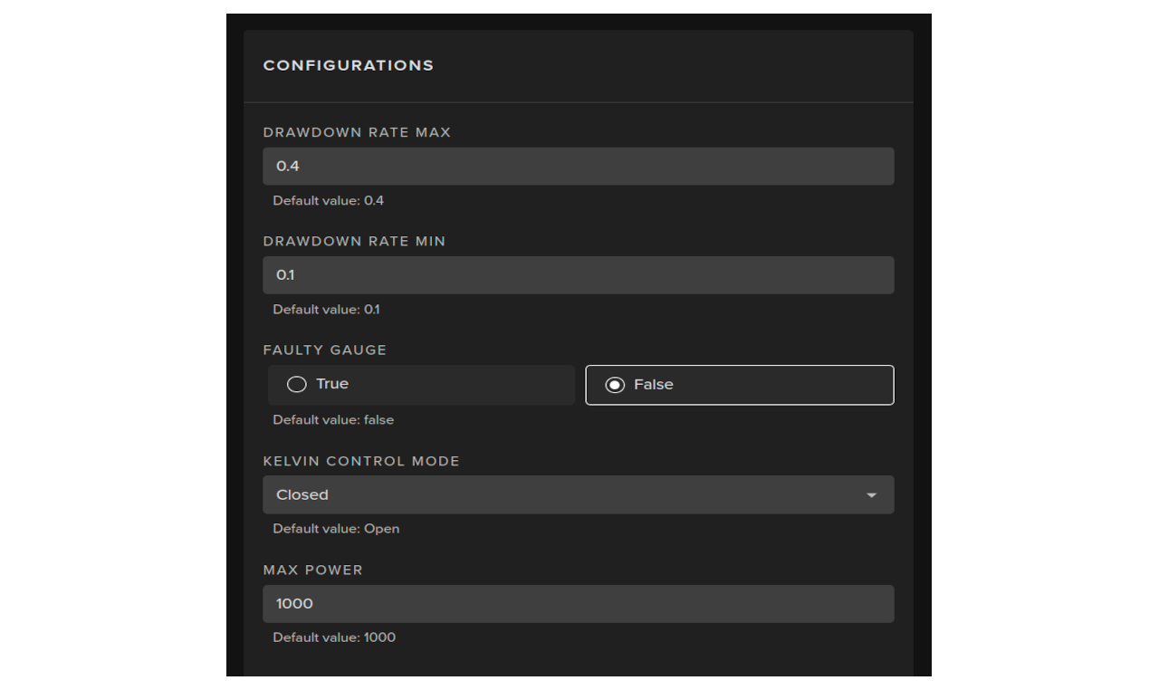The height and width of the screenshot is (690, 1159).
Task: Click the 'Default value: 0.4' hint text
Action: pyautogui.click(x=328, y=201)
